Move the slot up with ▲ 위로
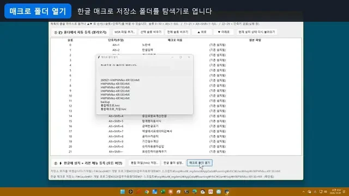Viewport: 349px width, 196px height. 202,32
